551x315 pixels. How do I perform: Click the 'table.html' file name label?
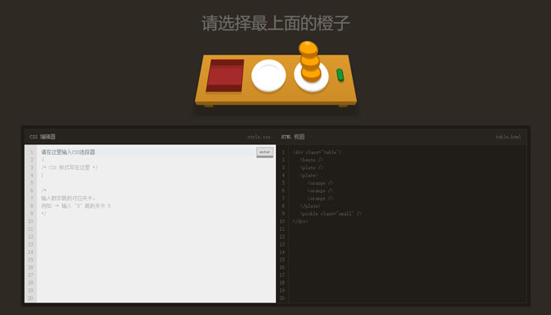click(x=508, y=136)
